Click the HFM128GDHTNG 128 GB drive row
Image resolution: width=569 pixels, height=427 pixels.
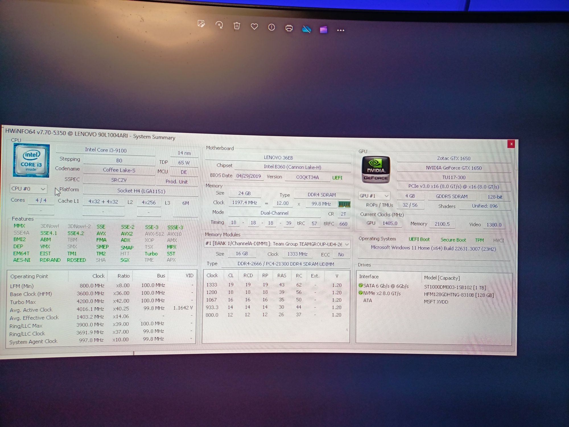434,294
